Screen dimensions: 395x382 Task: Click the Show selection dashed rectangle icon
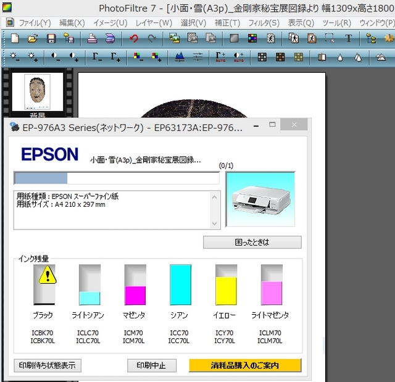tap(330, 38)
